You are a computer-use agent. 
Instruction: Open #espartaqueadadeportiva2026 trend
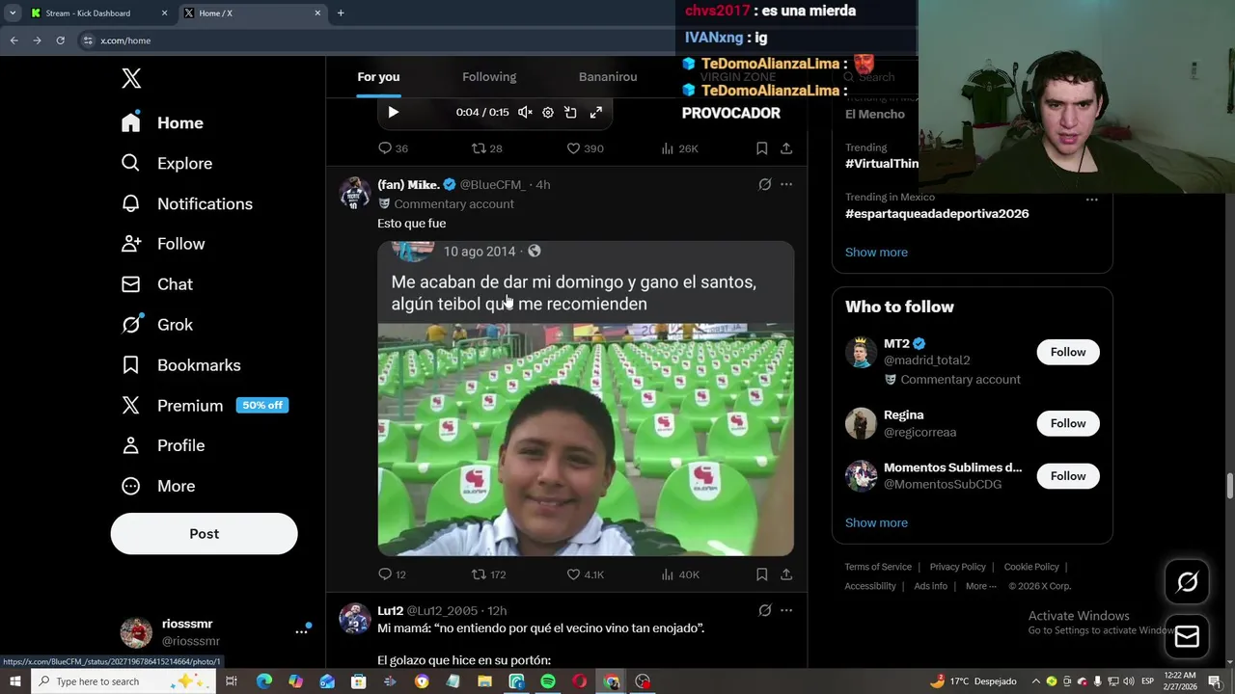[x=937, y=214]
